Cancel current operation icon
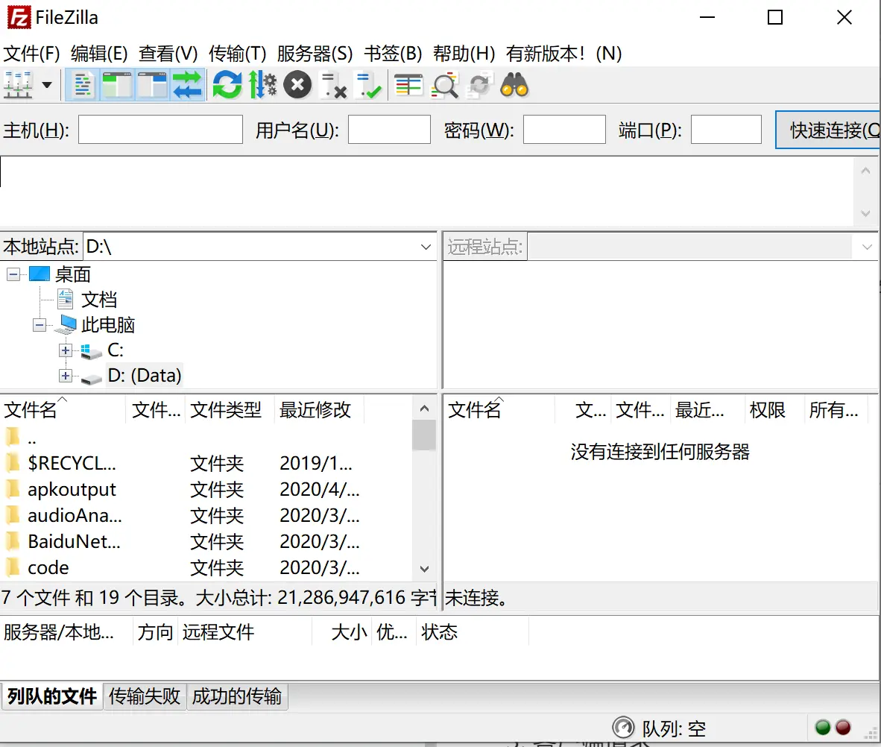Viewport: 881px width, 747px height. [x=297, y=86]
